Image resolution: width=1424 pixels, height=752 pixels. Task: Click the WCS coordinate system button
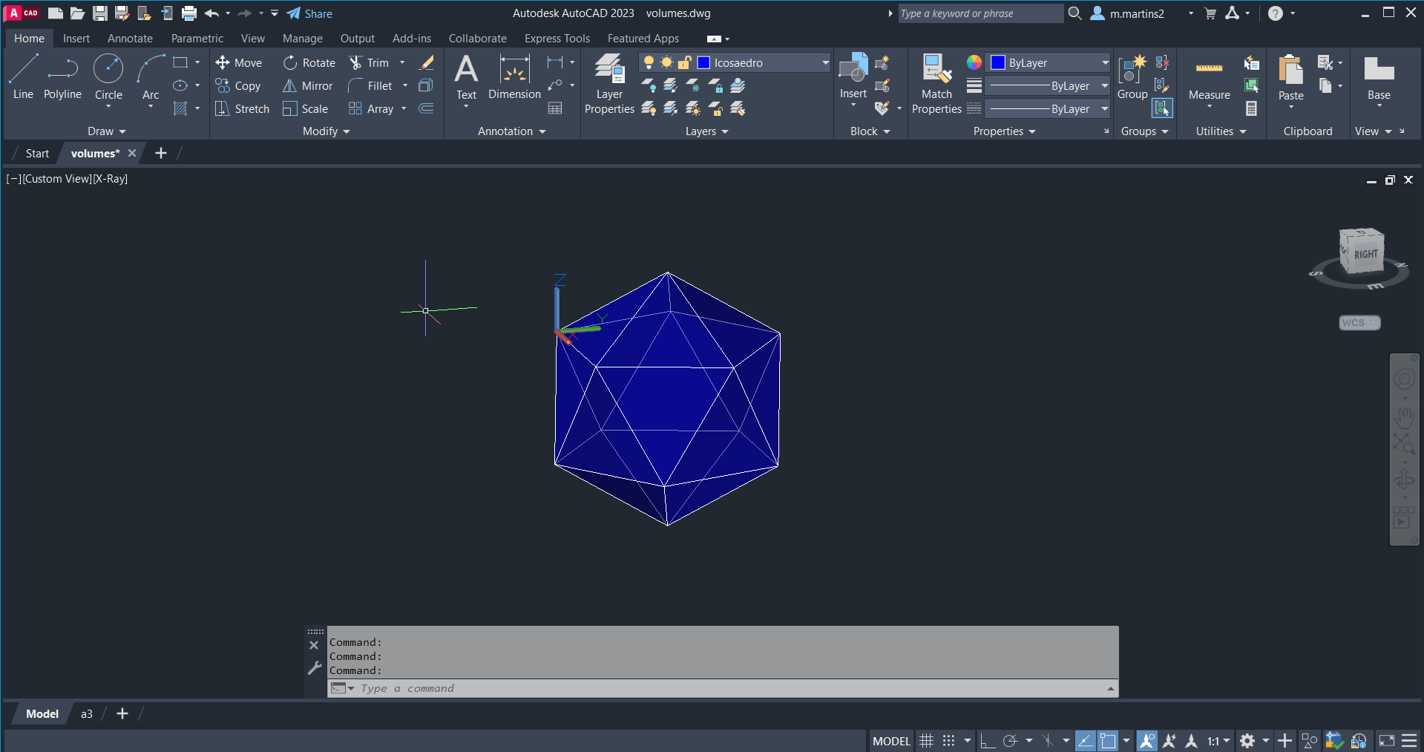[1359, 323]
